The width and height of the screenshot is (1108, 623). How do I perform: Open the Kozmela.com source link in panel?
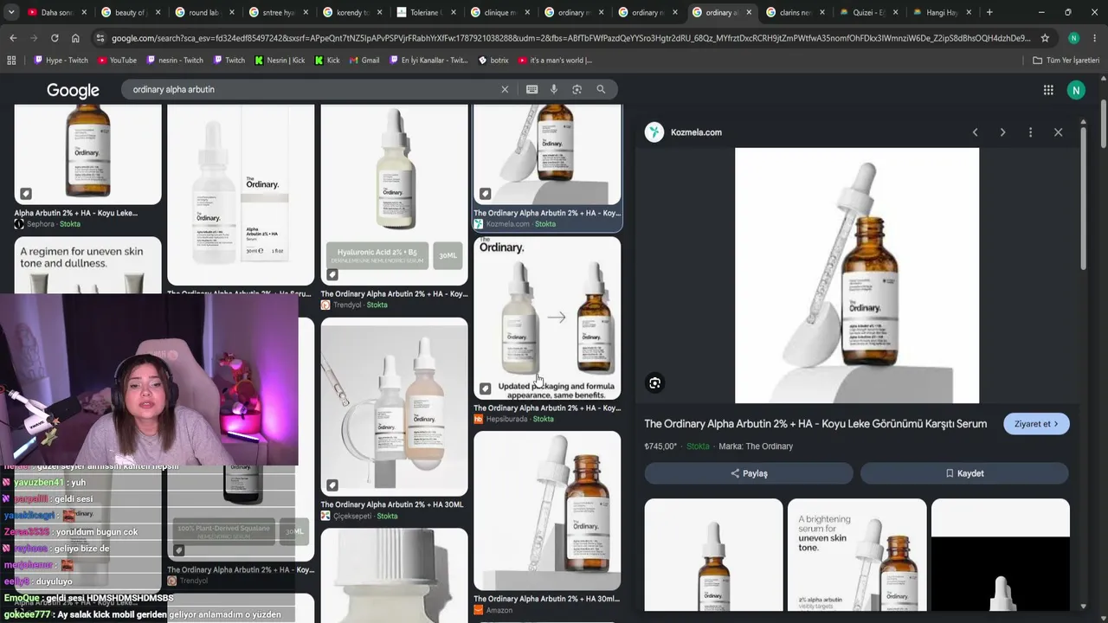pyautogui.click(x=684, y=132)
